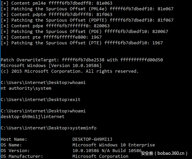
Task: Click the 'OS Manufacturer:' label
Action: pos(22,156)
